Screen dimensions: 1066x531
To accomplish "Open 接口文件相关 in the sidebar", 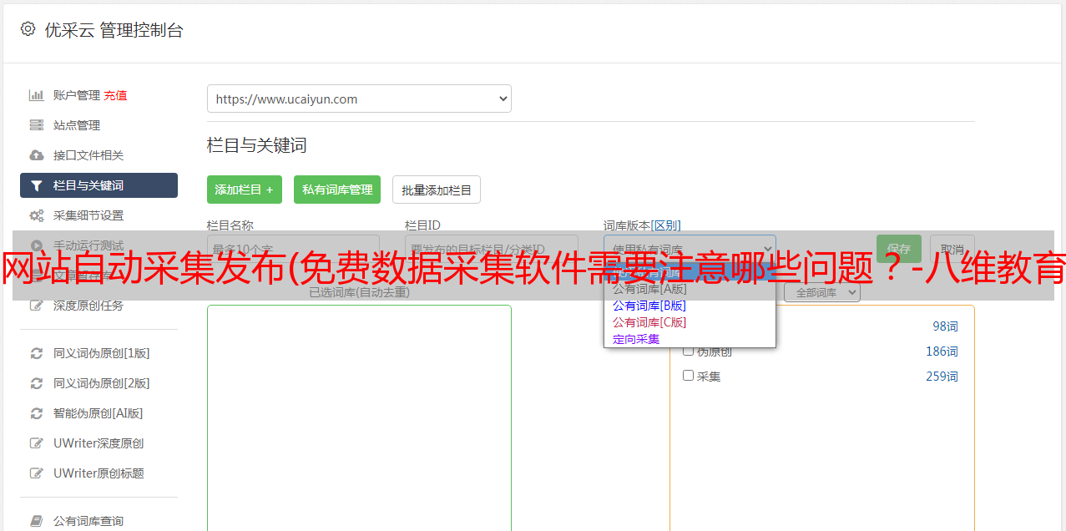I will click(88, 155).
